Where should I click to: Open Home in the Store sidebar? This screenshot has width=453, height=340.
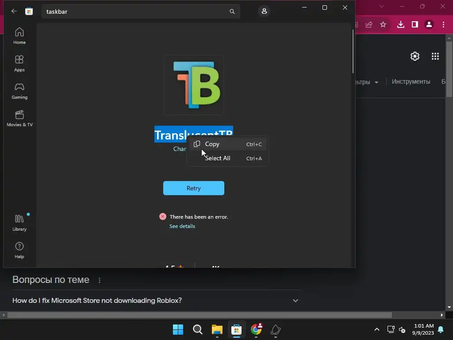pyautogui.click(x=19, y=36)
